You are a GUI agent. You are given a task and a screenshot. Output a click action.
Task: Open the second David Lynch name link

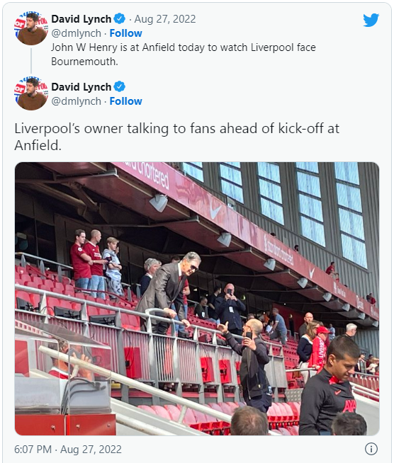[x=81, y=87]
